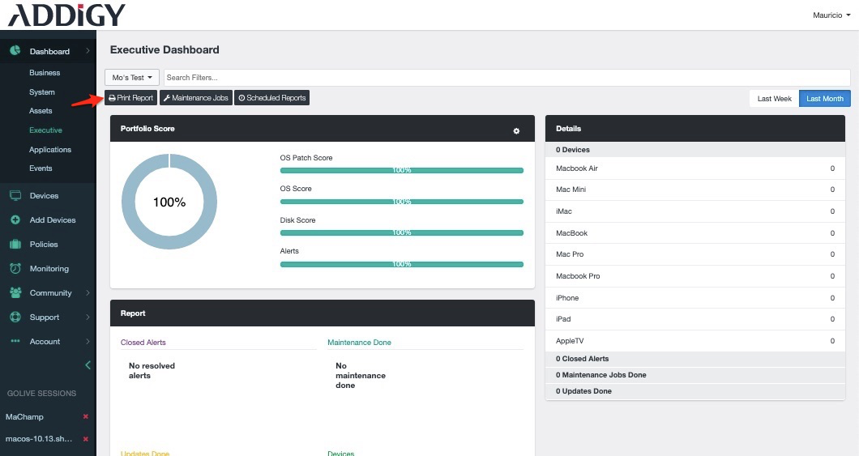Click the 100% portfolio donut chart
The height and width of the screenshot is (456, 859).
pos(169,202)
